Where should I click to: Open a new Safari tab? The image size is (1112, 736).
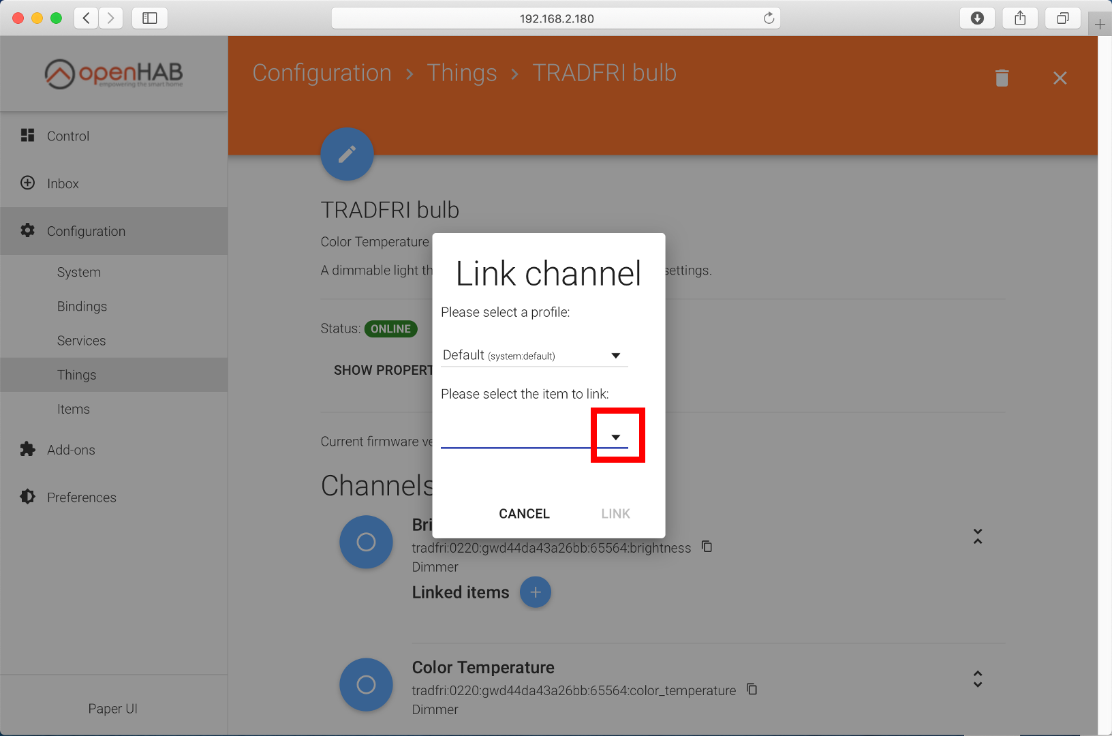point(1100,25)
